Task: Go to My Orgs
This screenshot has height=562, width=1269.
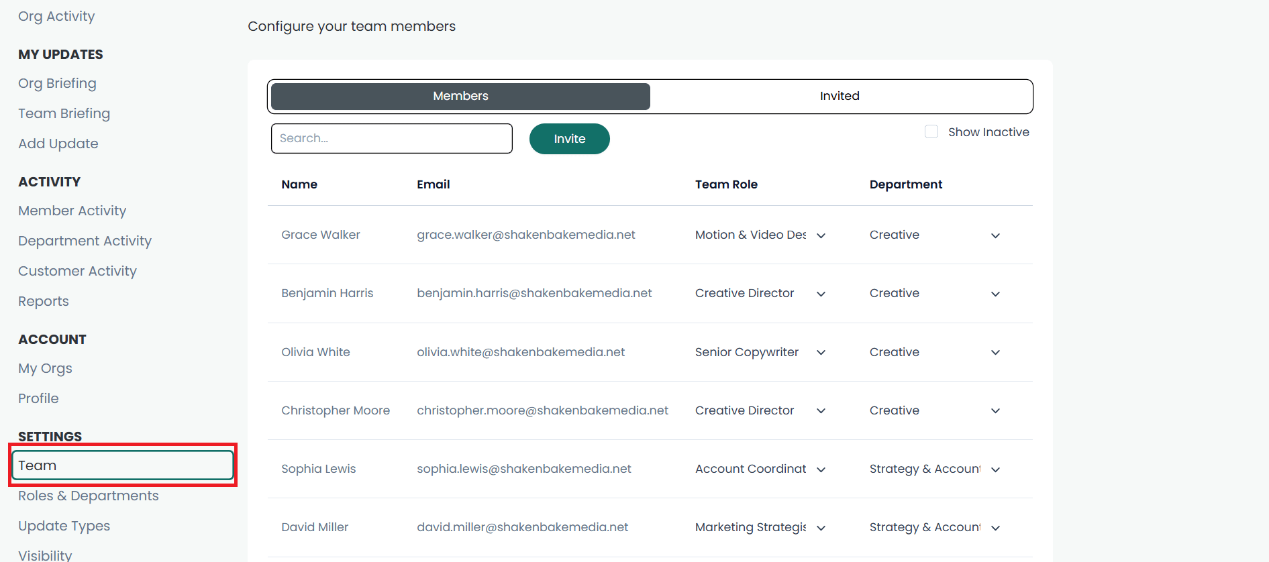Action: [45, 368]
